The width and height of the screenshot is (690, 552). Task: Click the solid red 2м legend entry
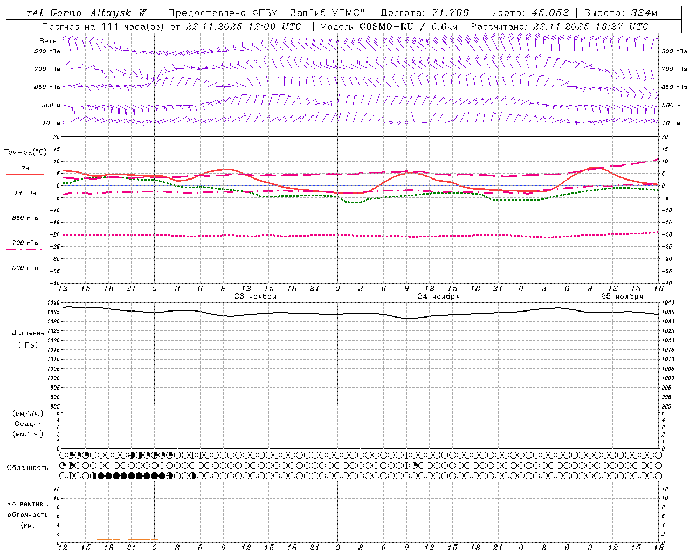[x=25, y=171]
